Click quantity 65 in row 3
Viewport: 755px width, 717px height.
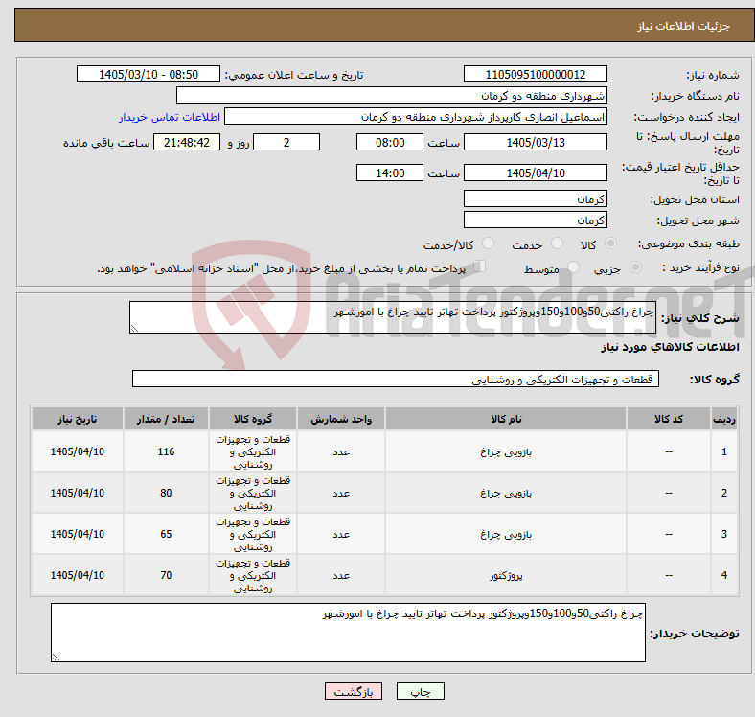pos(166,534)
